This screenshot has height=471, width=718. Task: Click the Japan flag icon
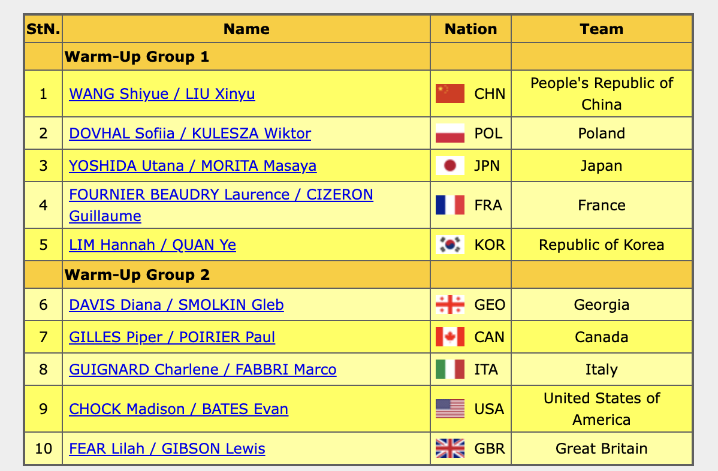pos(449,165)
